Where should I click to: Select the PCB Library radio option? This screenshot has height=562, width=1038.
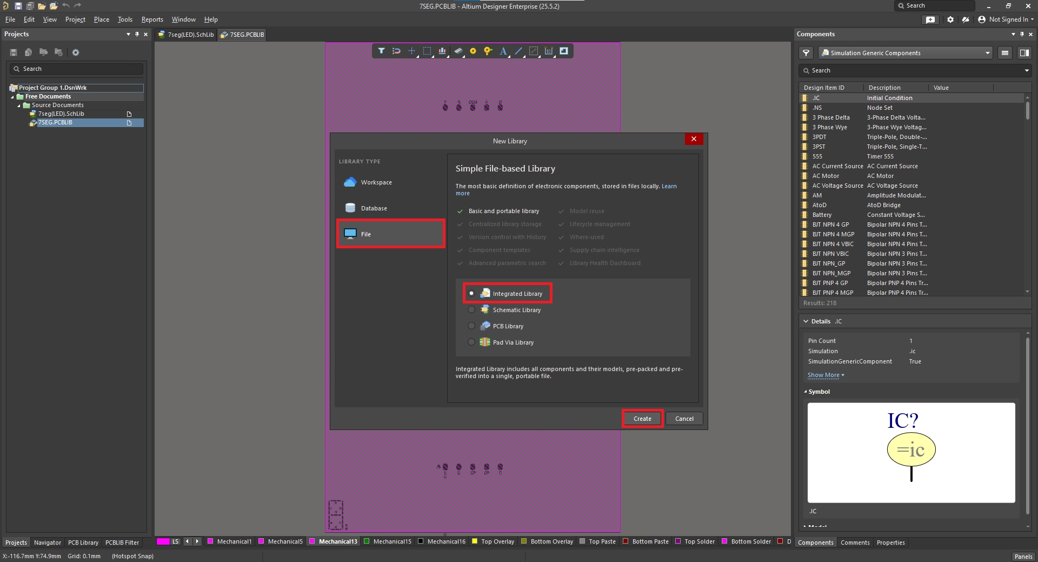pyautogui.click(x=471, y=326)
